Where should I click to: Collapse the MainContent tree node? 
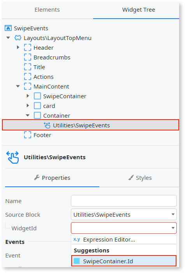pos(18,86)
